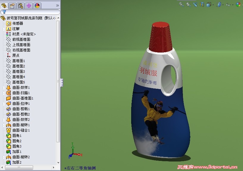Open the Hide/Show Items dropdown arrow
243x171 pixels.
pyautogui.click(x=233, y=5)
